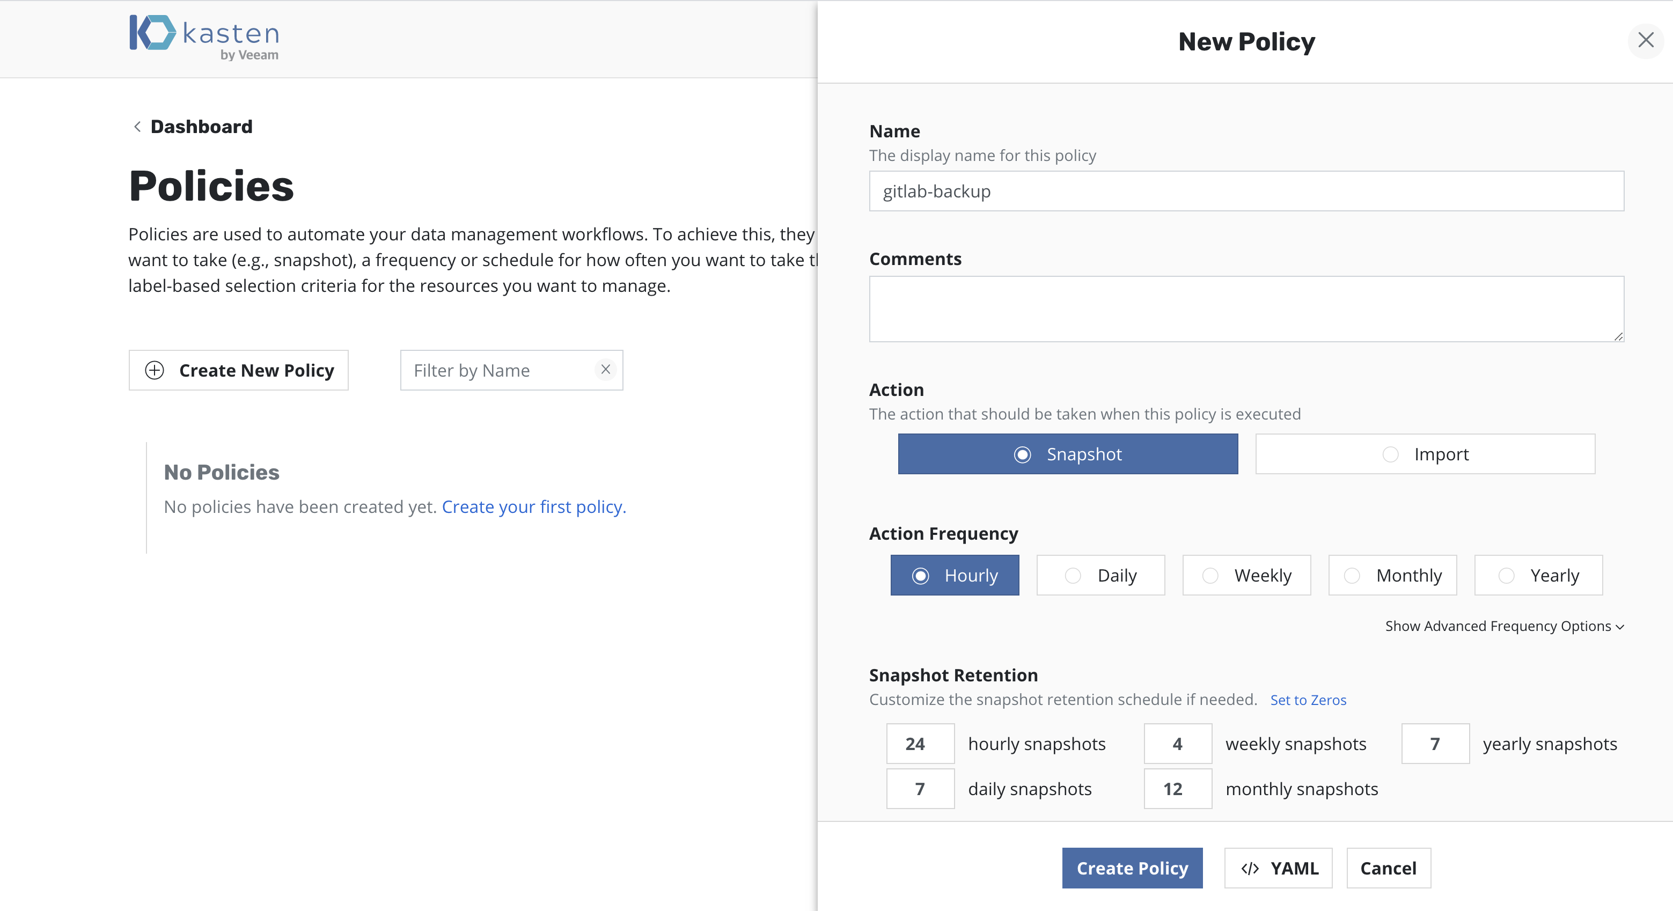Viewport: 1673px width, 911px height.
Task: Expand Show Advanced Frequency Options
Action: click(x=1504, y=626)
